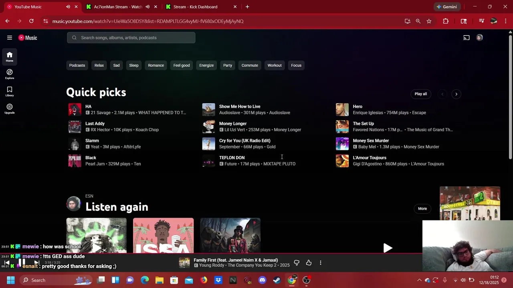513x288 pixels.
Task: Open Library in the sidebar
Action: 10,92
